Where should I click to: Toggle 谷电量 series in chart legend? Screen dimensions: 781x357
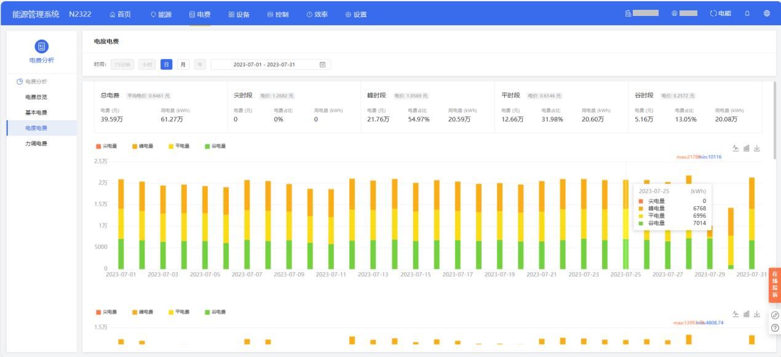[x=213, y=146]
